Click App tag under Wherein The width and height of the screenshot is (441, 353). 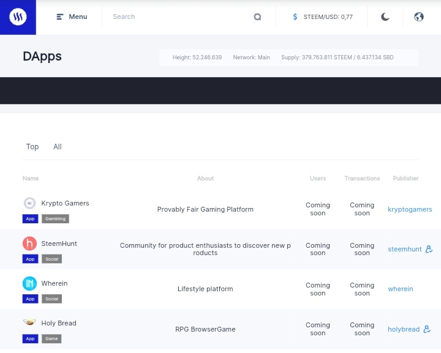coord(30,299)
